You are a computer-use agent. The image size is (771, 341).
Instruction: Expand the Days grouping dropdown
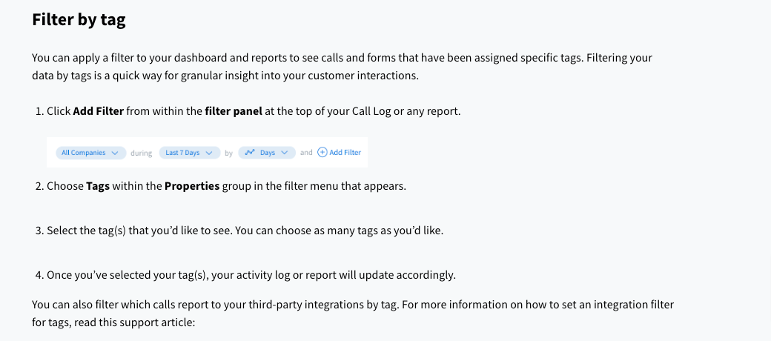point(267,153)
